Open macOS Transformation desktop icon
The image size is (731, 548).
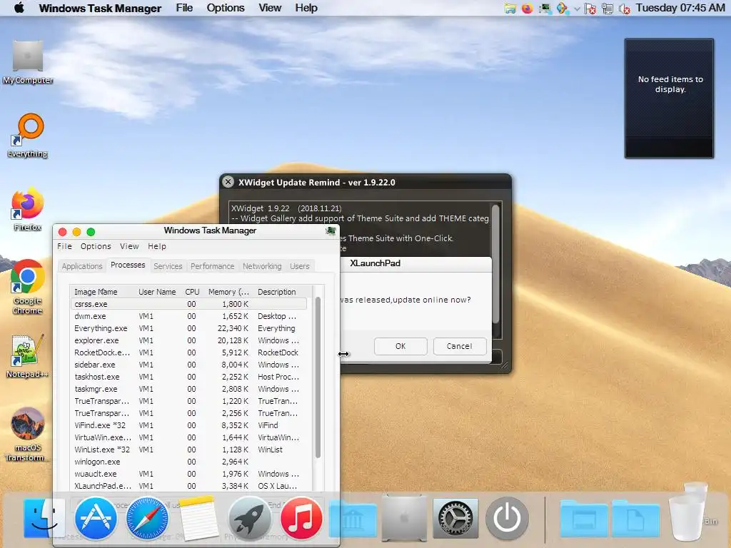(28, 435)
